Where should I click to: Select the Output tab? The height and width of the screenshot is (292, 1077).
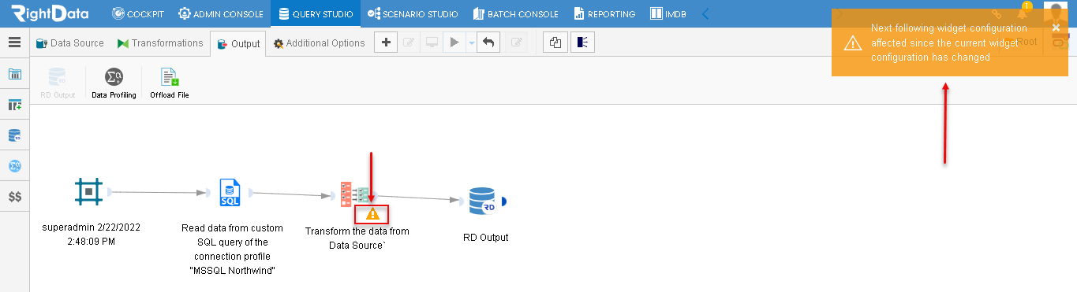(238, 44)
